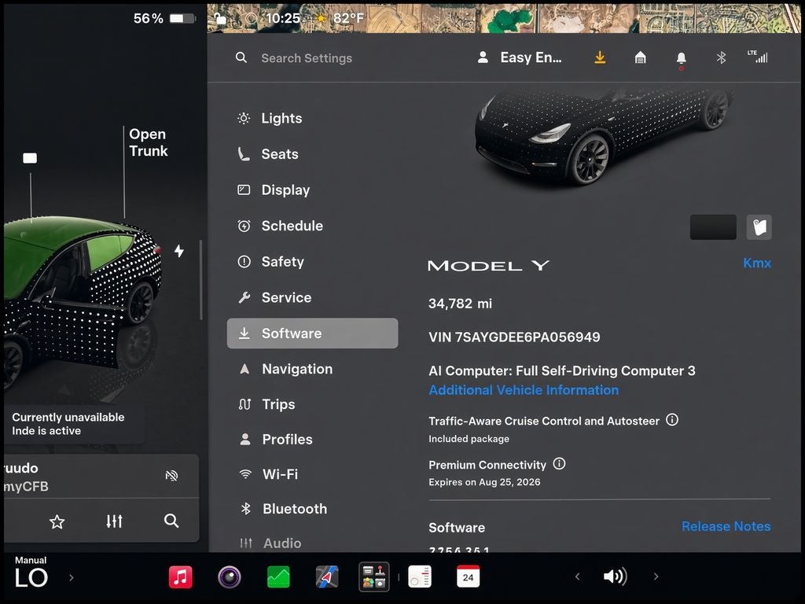Open Easy Entry profile dropdown

(x=520, y=57)
